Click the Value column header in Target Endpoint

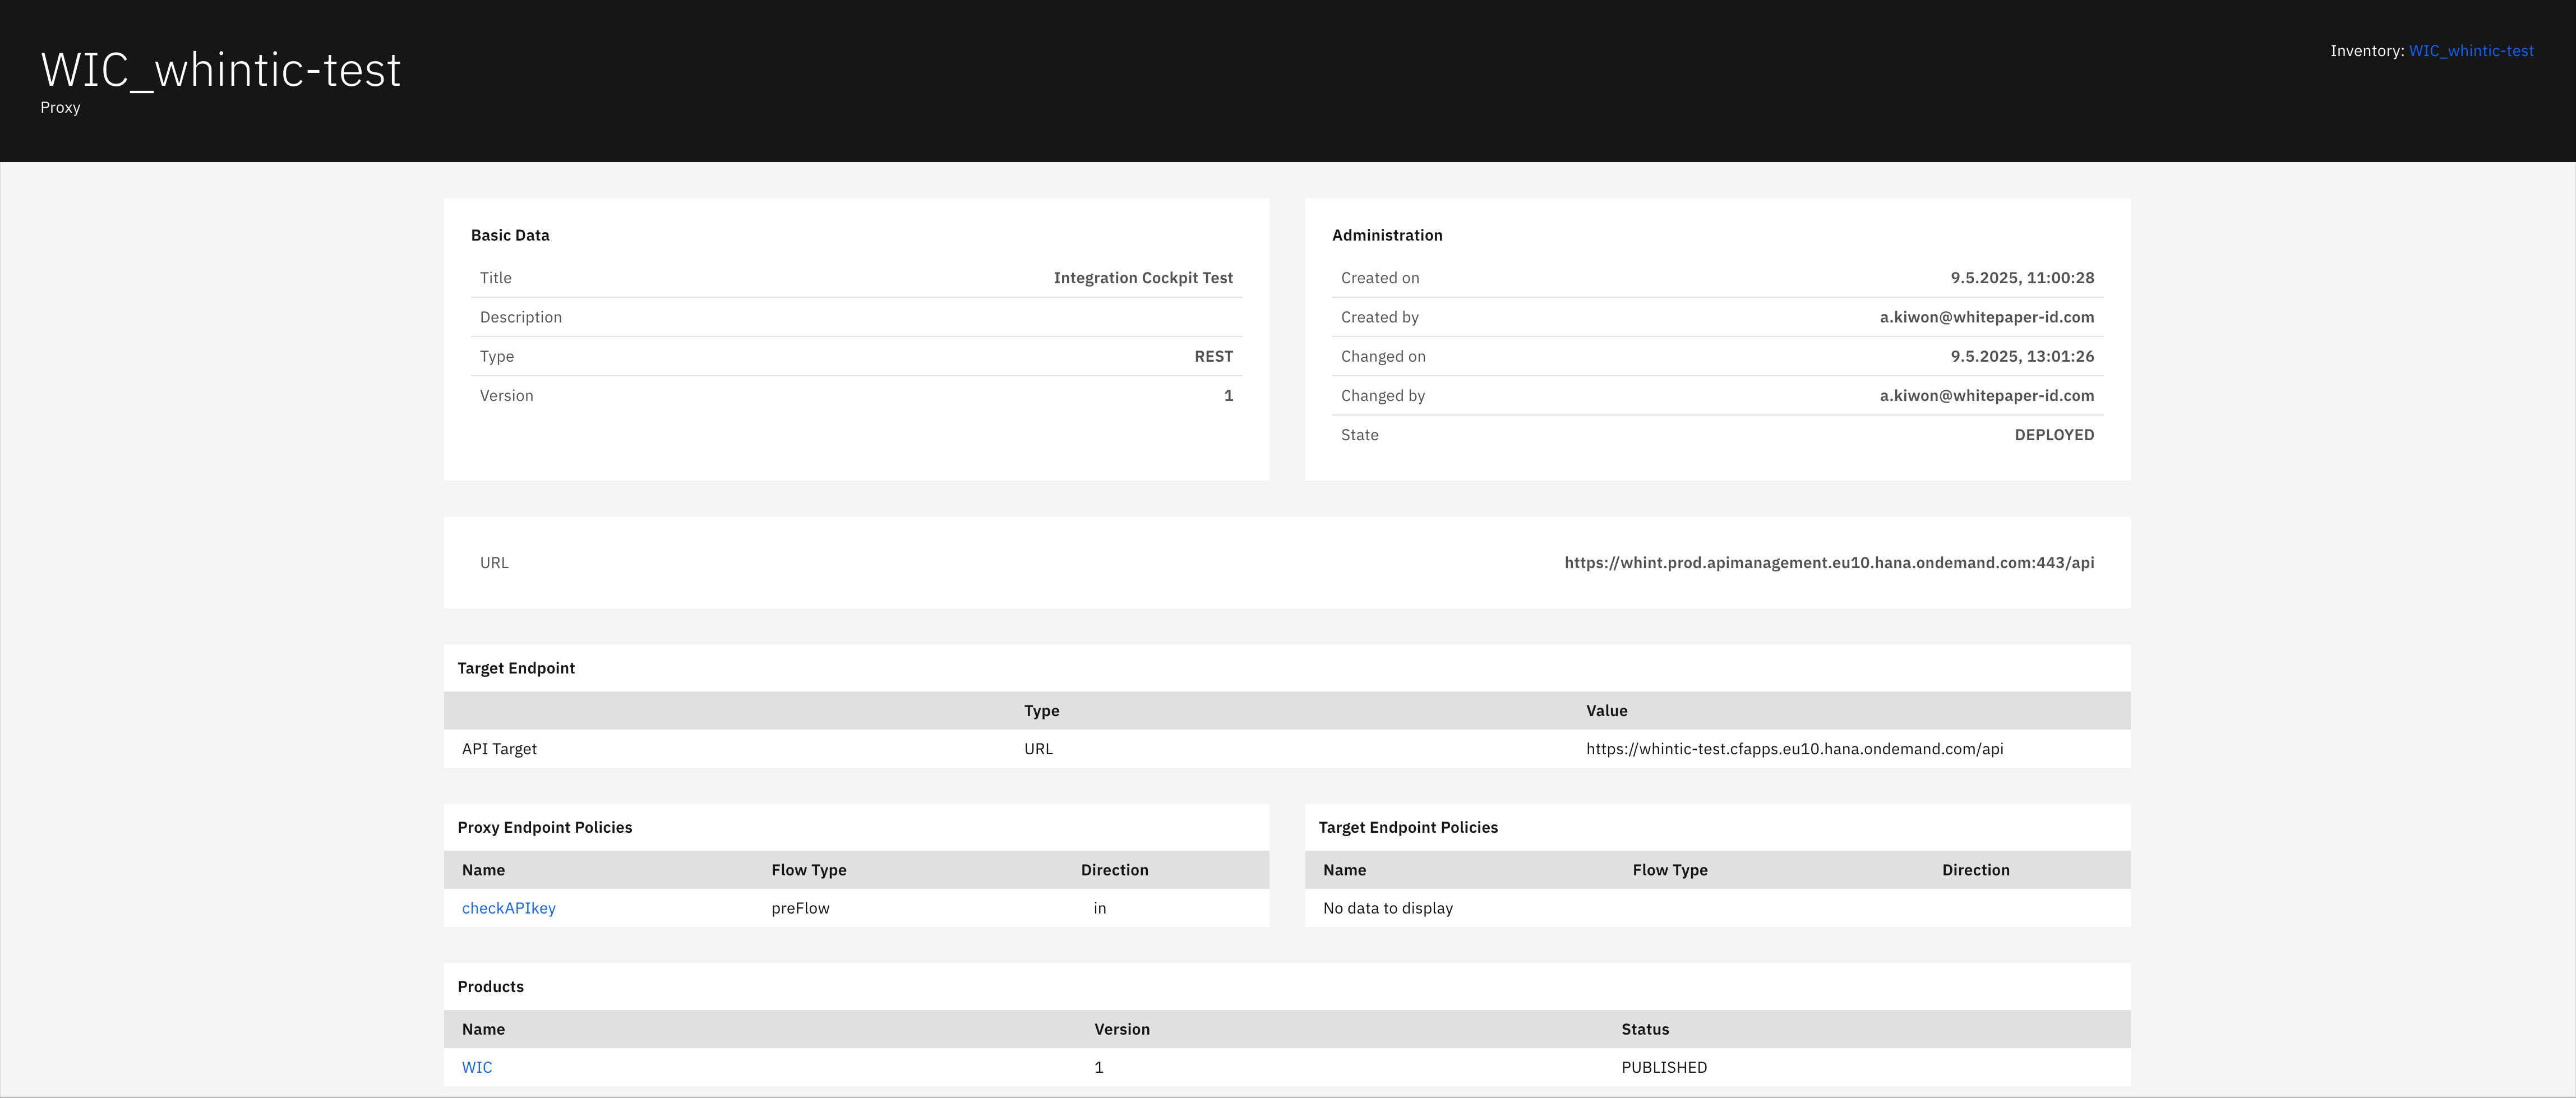(x=1606, y=711)
